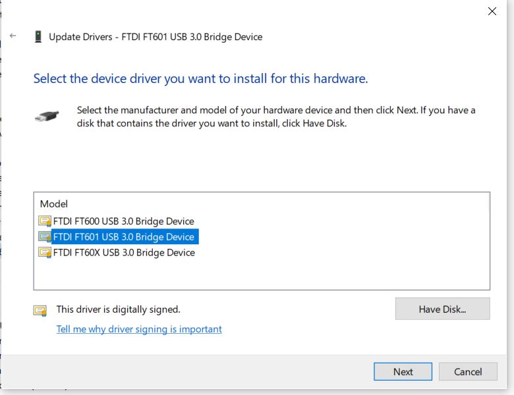Cancel the driver update
Viewport: 514px width, 395px height.
coord(468,372)
